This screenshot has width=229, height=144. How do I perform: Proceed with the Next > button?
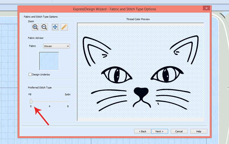point(160,131)
